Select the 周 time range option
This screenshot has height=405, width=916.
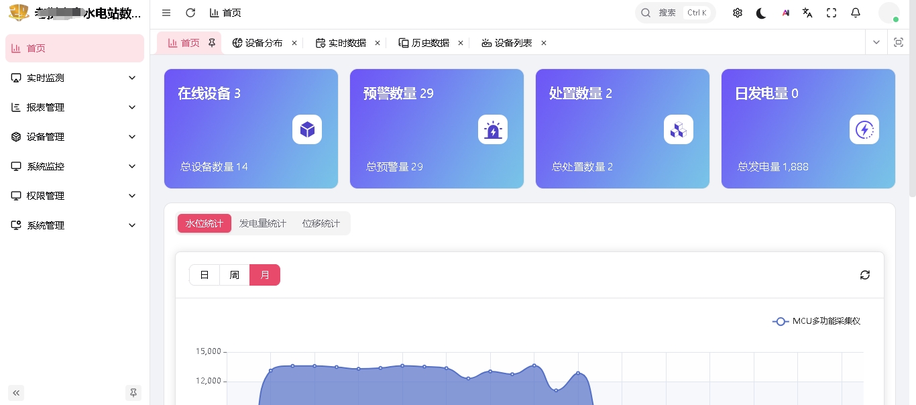(x=235, y=275)
